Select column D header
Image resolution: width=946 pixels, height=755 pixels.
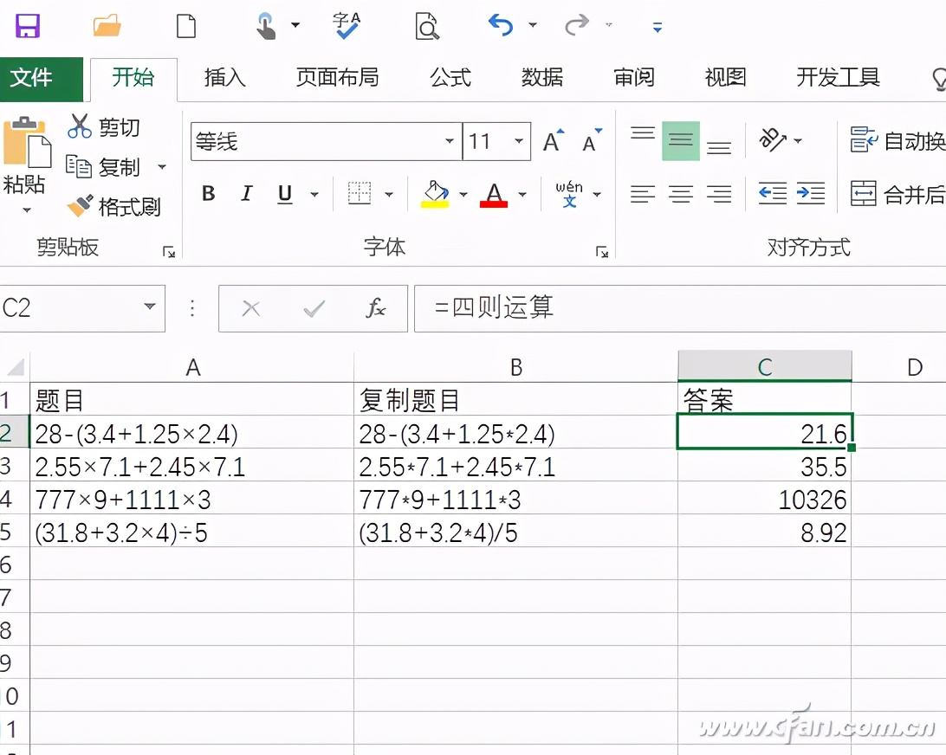(x=914, y=366)
